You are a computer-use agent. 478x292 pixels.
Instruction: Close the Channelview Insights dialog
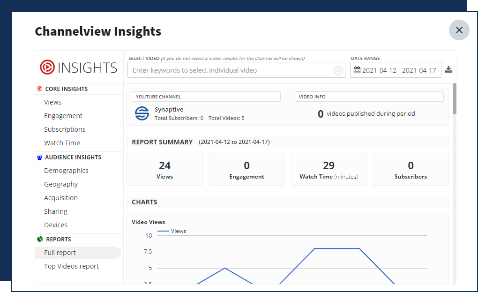point(459,30)
